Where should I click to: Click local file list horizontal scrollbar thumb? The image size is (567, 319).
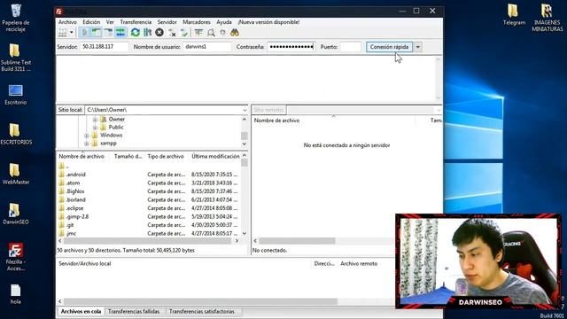click(x=147, y=241)
